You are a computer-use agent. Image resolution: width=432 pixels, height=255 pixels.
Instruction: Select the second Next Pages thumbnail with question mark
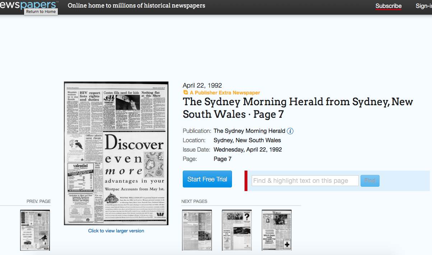pyautogui.click(x=237, y=230)
